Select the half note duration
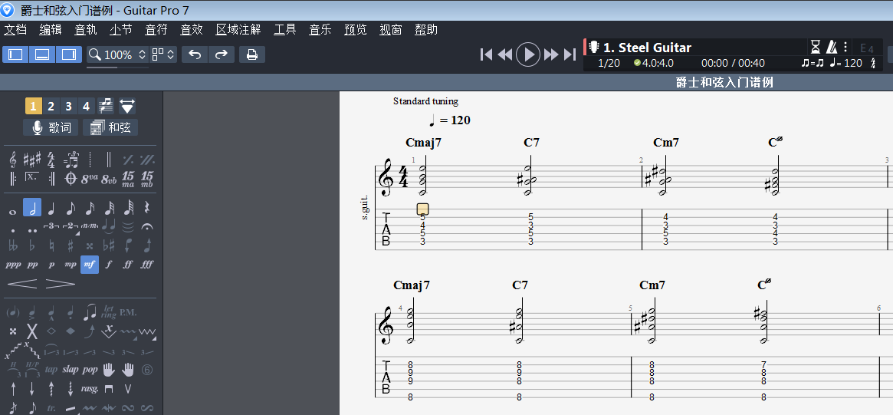The height and width of the screenshot is (415, 893). pyautogui.click(x=32, y=207)
